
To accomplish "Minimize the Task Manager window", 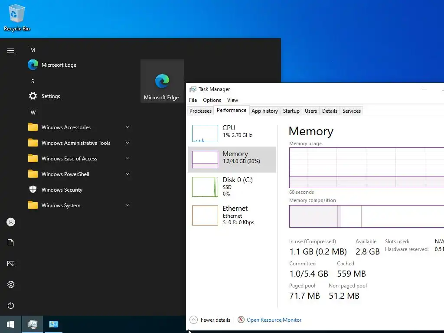I will click(x=424, y=89).
